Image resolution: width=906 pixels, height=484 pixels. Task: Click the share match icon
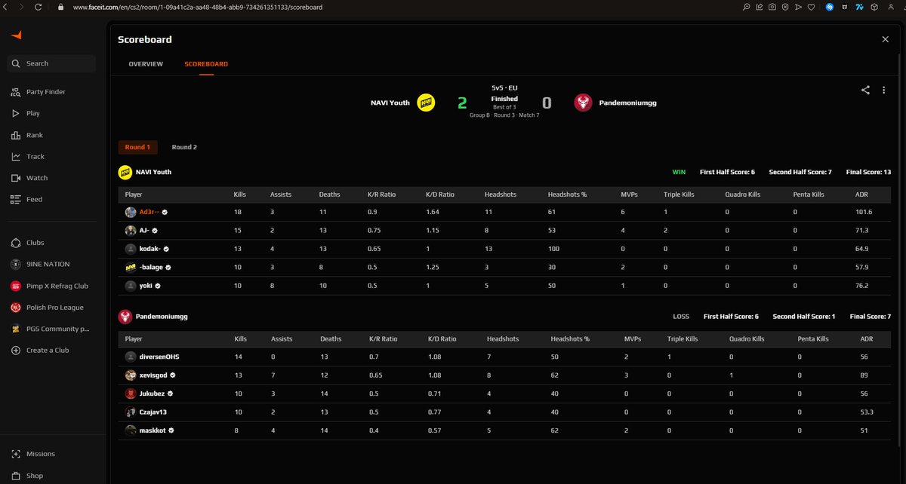(x=865, y=90)
